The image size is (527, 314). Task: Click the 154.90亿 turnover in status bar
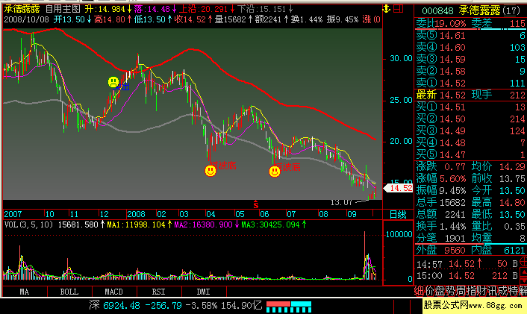(x=241, y=305)
